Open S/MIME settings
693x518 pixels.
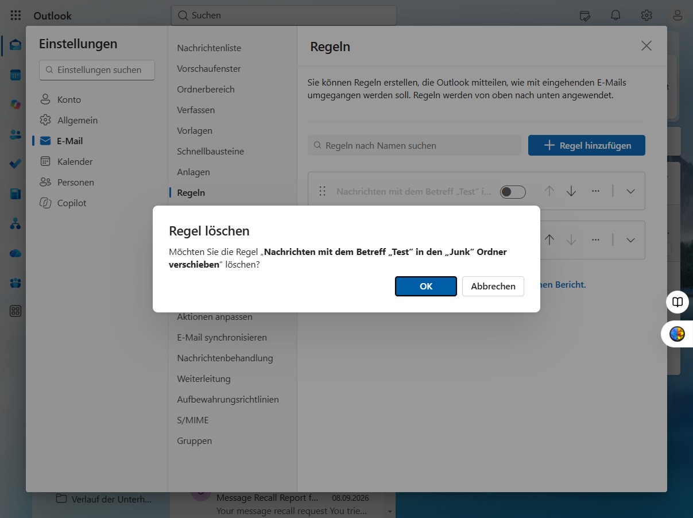pyautogui.click(x=193, y=420)
